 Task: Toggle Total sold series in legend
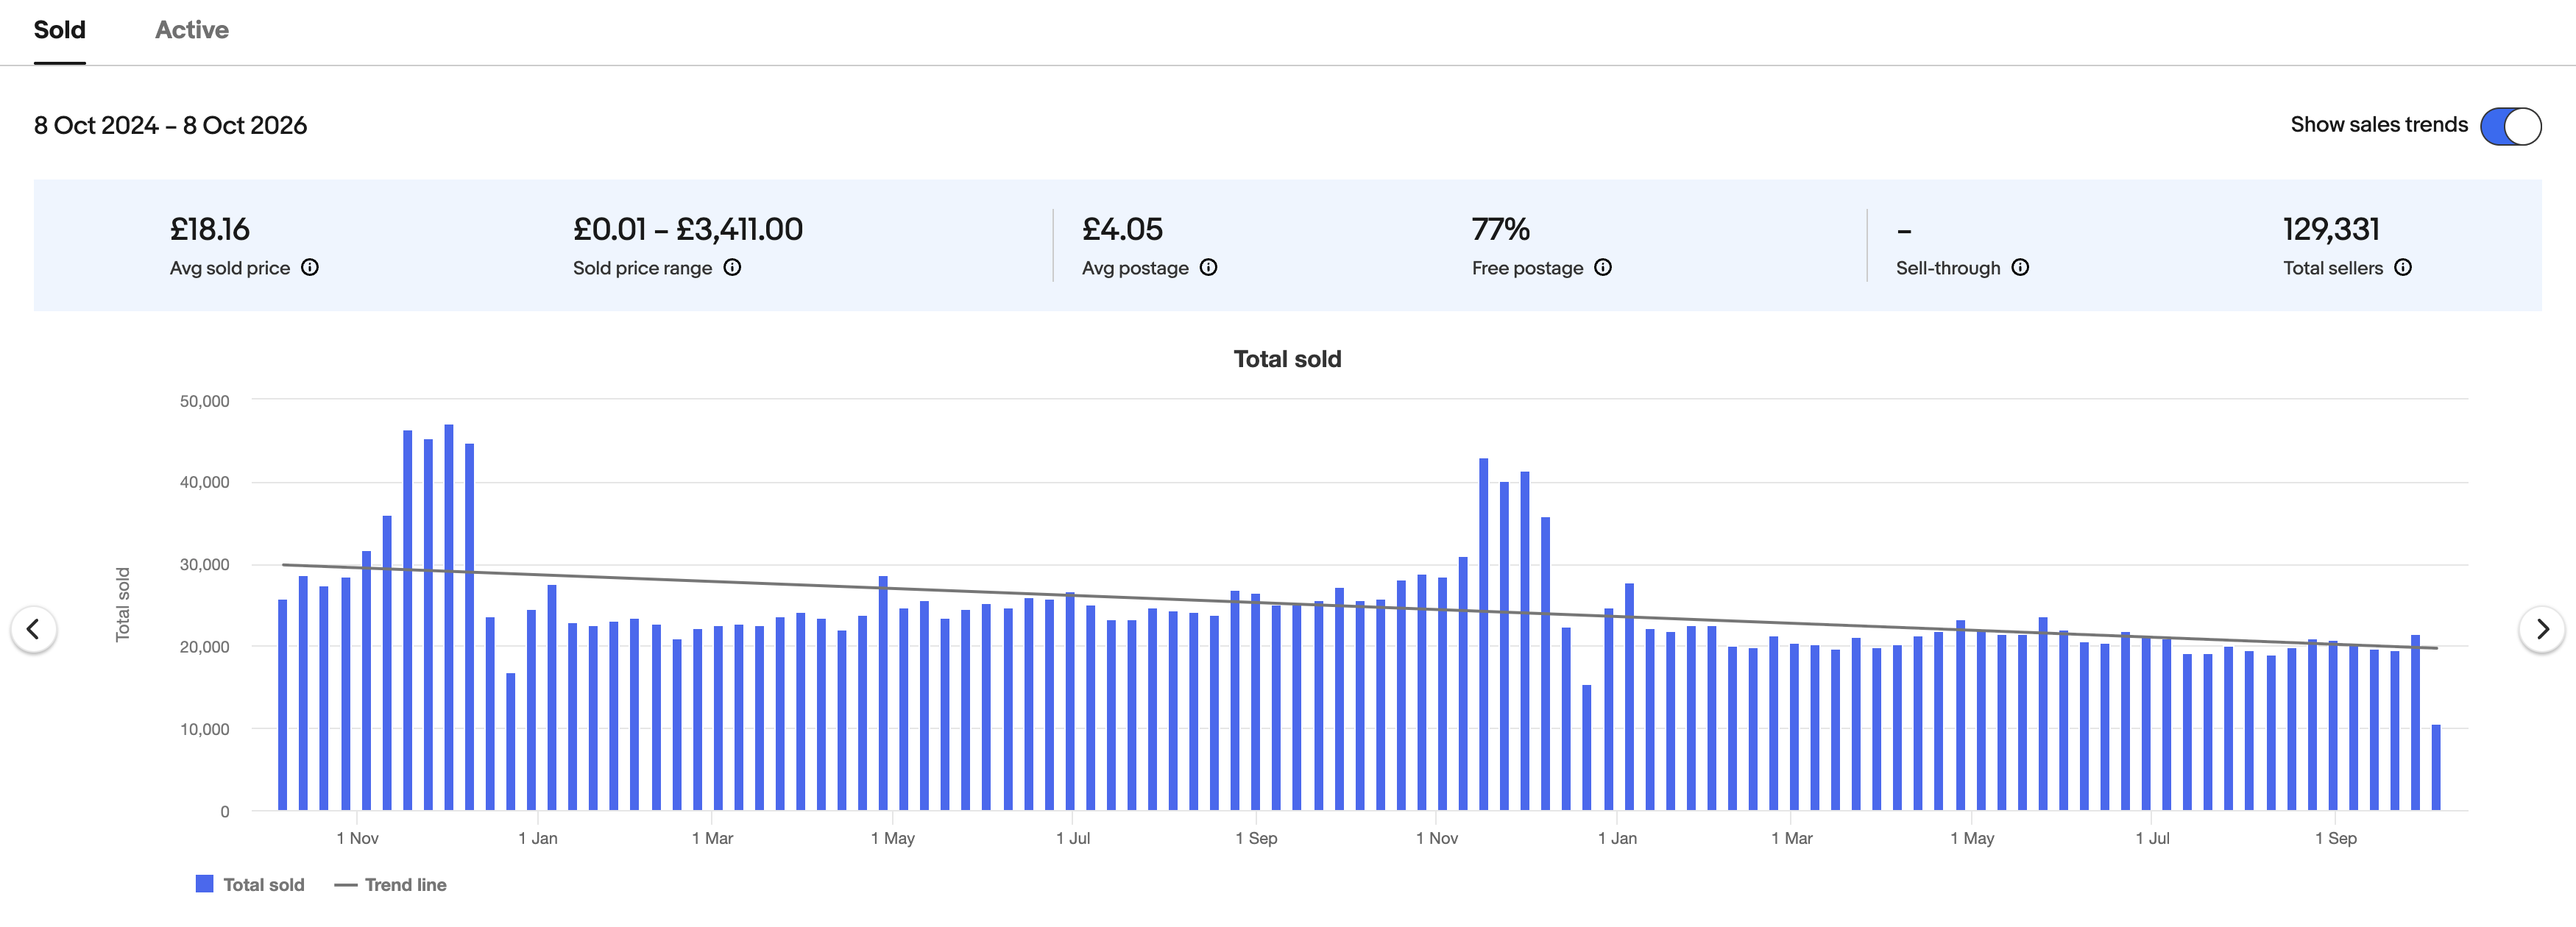click(x=250, y=884)
